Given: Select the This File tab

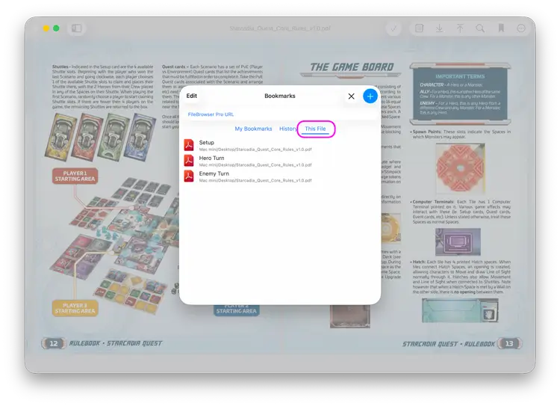Looking at the screenshot, I should (x=315, y=129).
